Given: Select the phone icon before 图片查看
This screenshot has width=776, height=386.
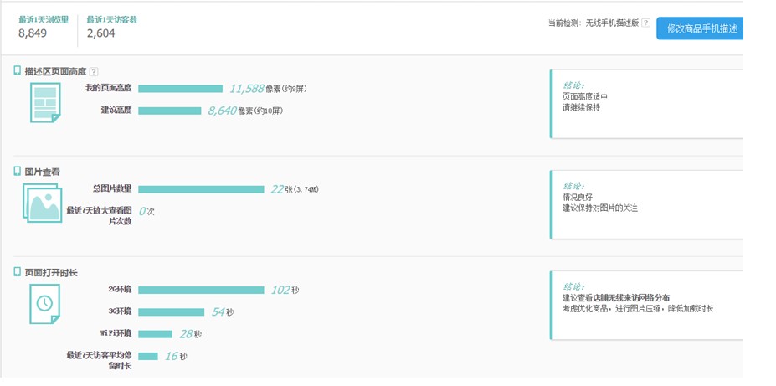Looking at the screenshot, I should [x=18, y=171].
